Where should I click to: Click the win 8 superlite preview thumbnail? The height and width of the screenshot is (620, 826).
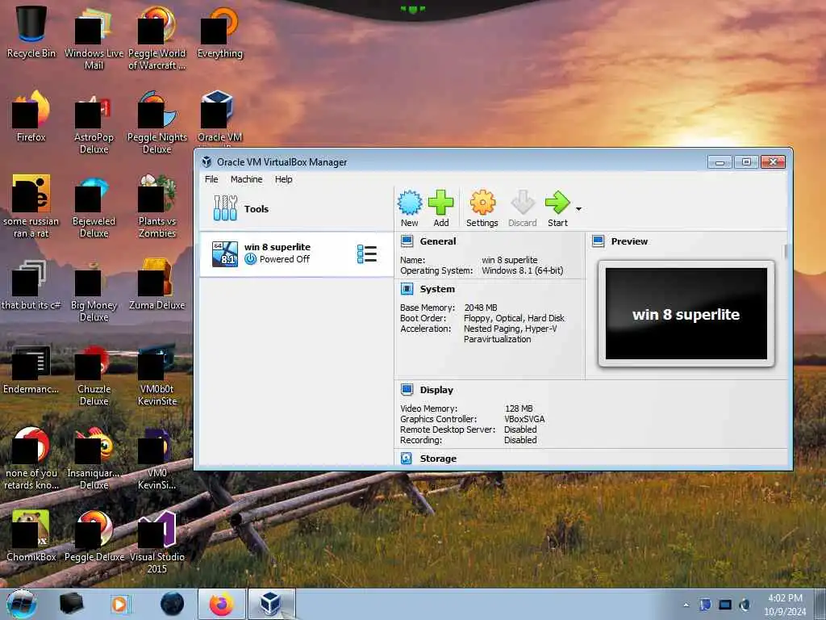tap(686, 314)
